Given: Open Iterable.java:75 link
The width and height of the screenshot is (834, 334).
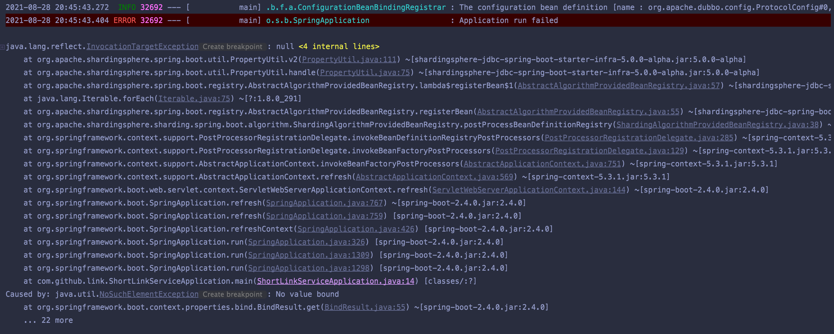Looking at the screenshot, I should coord(194,99).
